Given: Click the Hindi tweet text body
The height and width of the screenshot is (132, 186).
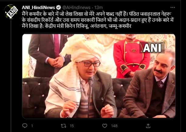Looking at the screenshot, I should click(98, 20).
